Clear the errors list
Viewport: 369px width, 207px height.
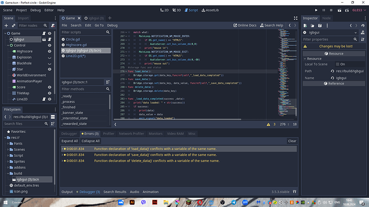(292, 141)
